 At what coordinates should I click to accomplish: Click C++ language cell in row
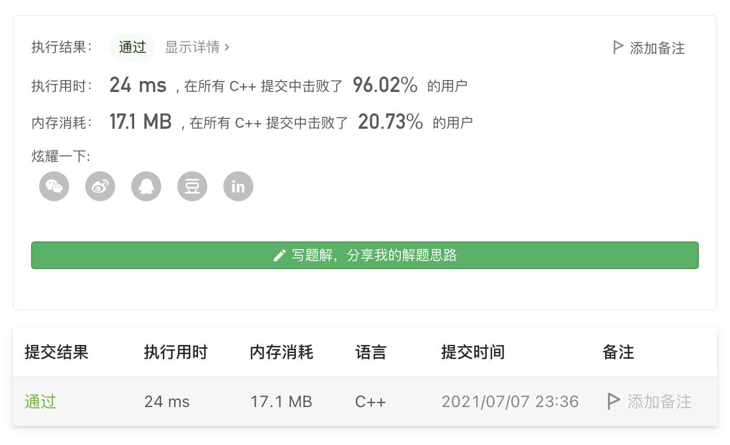pos(371,401)
